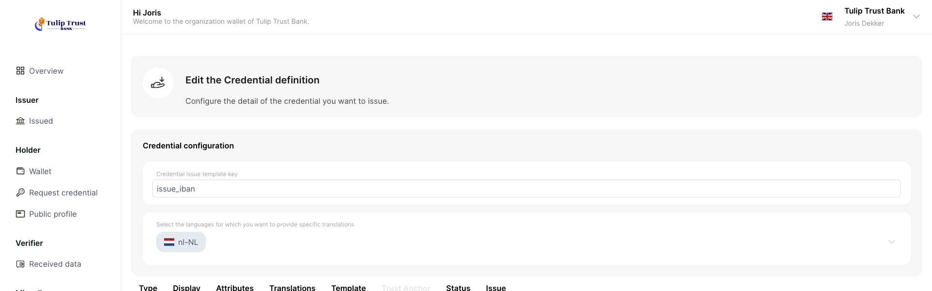
Task: Open the Attributes tab
Action: pyautogui.click(x=234, y=288)
